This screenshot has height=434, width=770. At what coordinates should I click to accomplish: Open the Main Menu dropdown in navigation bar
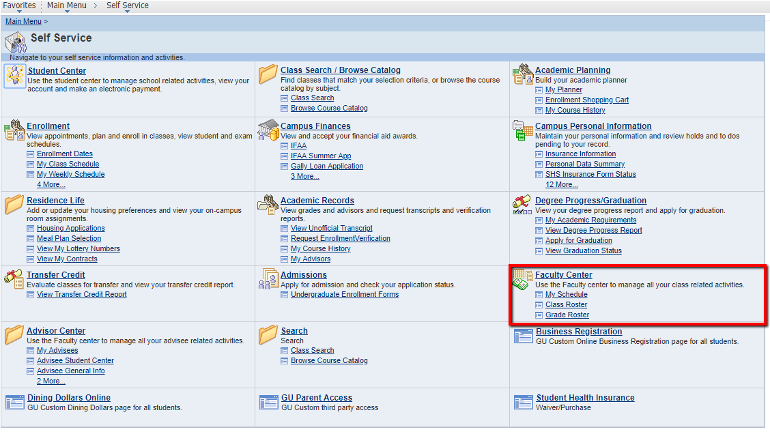click(67, 5)
